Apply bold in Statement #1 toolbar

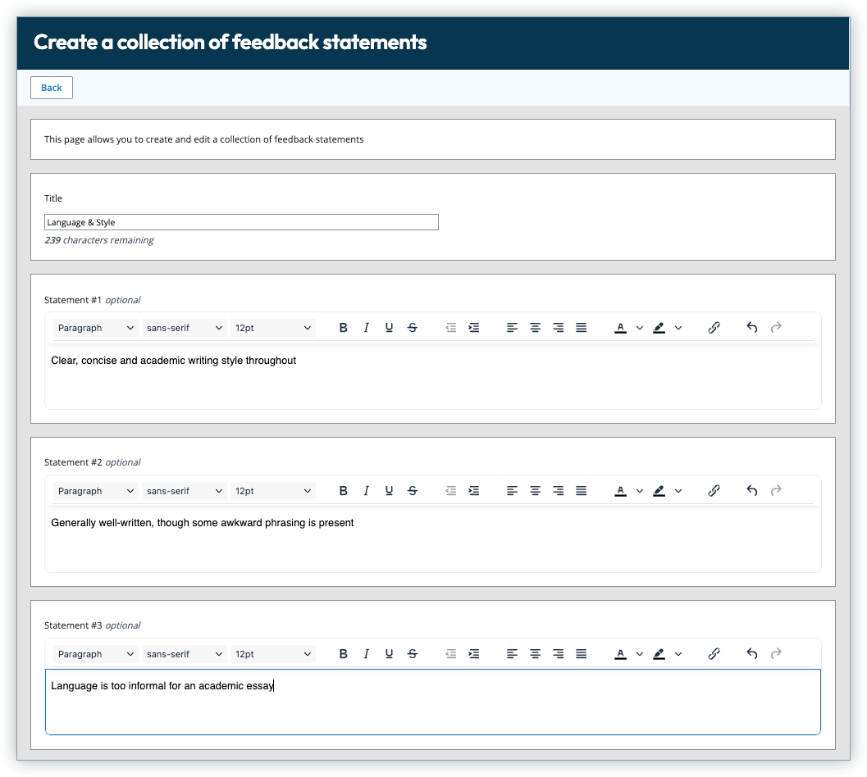point(344,328)
